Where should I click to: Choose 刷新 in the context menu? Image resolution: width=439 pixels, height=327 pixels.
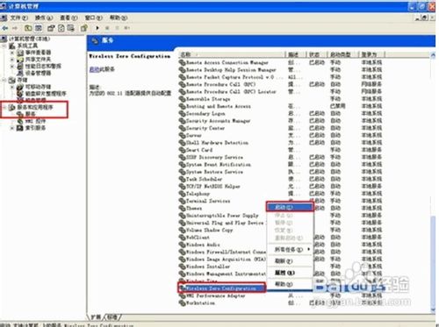pyautogui.click(x=290, y=261)
